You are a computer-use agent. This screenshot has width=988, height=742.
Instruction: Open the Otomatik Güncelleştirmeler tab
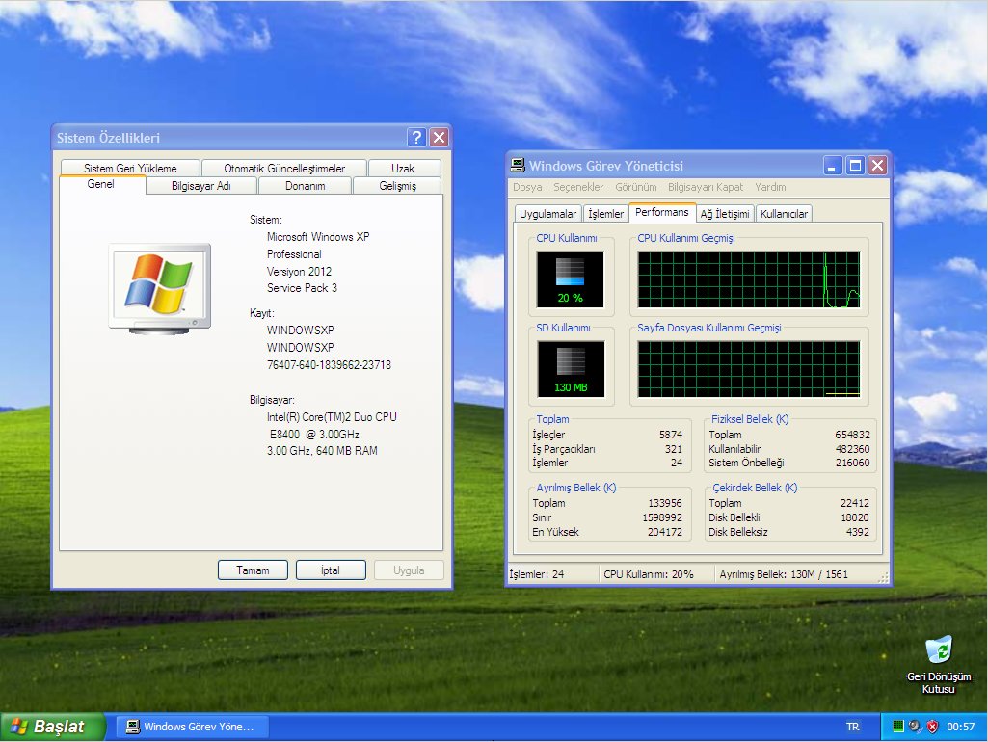(x=284, y=169)
